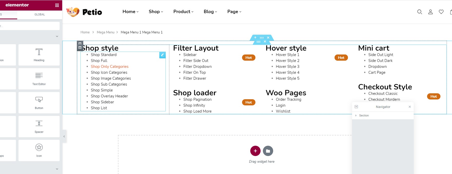
Task: Open the site search magnifier icon
Action: pos(420,12)
